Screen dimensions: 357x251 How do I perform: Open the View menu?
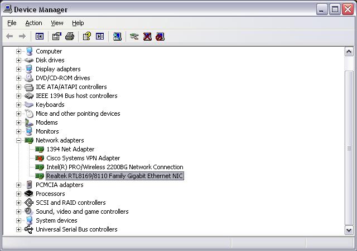tap(57, 23)
